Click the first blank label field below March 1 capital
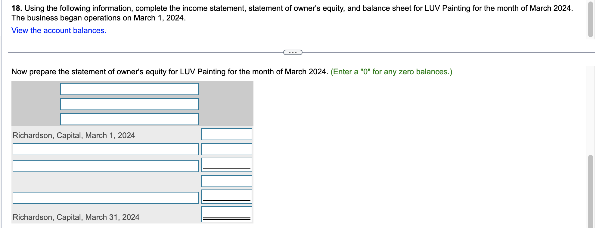Viewport: 596px width, 228px height. tap(105, 149)
